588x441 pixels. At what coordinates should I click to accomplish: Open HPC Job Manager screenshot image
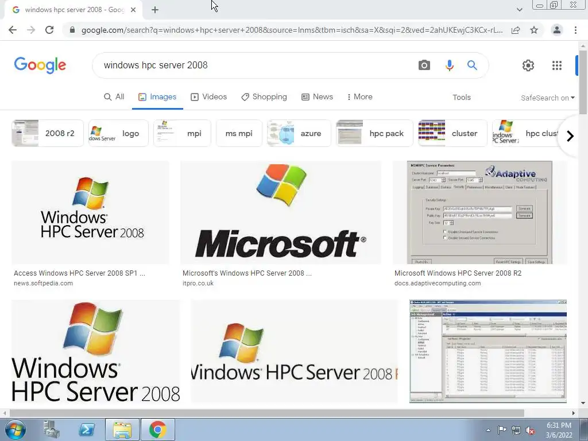click(488, 351)
